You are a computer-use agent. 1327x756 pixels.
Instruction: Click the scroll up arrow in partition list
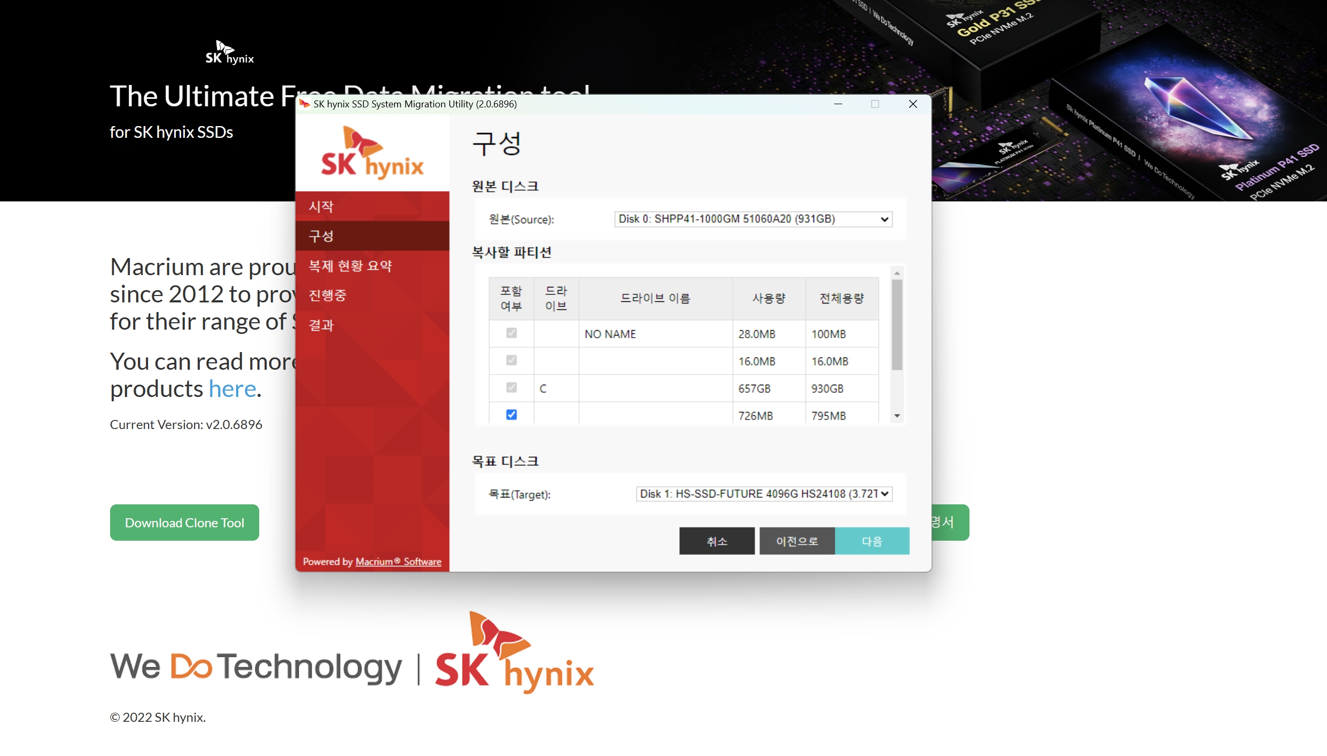[897, 273]
